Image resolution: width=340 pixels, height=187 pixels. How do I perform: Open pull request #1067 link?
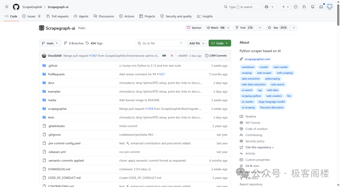click(x=93, y=56)
